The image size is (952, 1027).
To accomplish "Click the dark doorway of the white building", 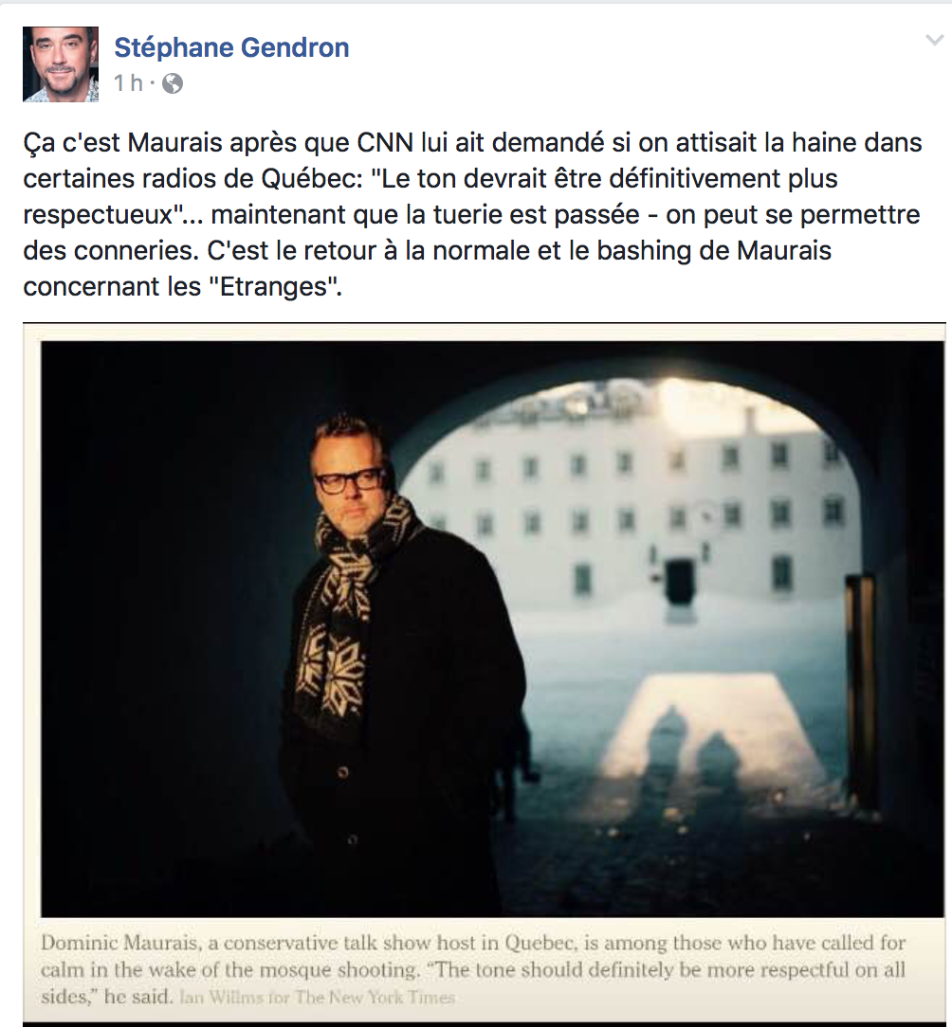I will (x=679, y=581).
